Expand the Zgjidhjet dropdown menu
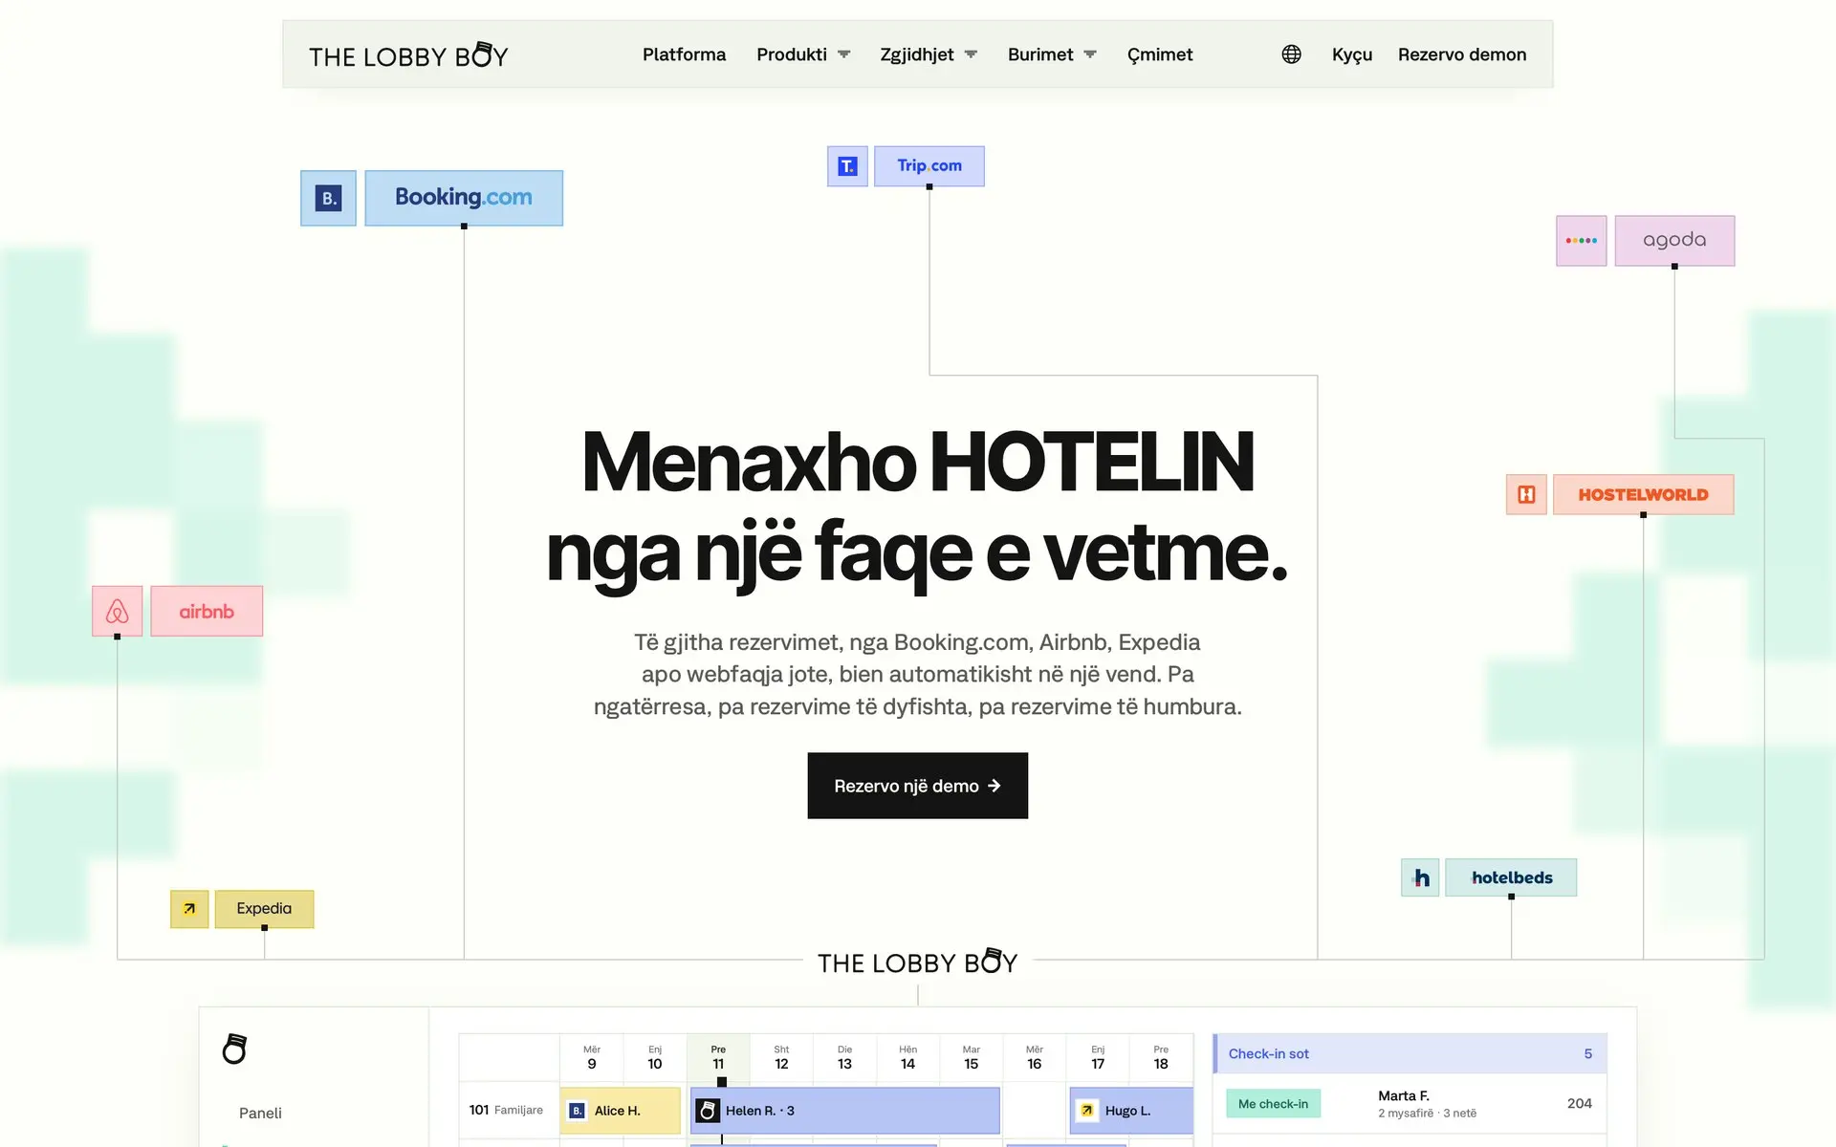The width and height of the screenshot is (1836, 1147). tap(929, 54)
